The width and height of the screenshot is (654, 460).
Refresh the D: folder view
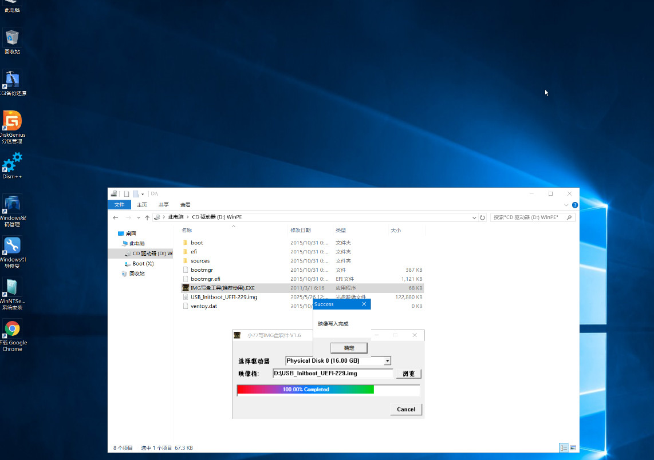click(483, 217)
